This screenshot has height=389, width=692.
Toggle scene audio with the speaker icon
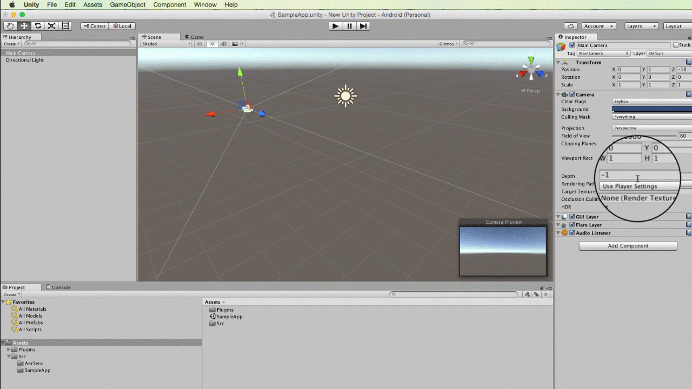point(223,44)
